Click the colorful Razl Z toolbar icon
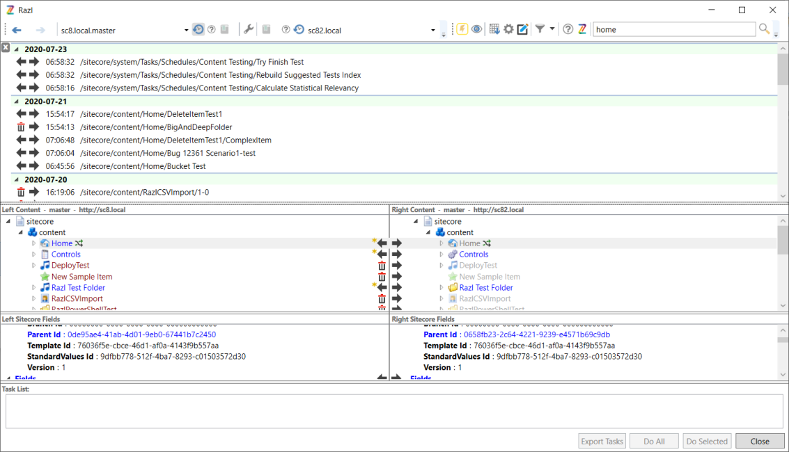The width and height of the screenshot is (789, 452). (582, 29)
